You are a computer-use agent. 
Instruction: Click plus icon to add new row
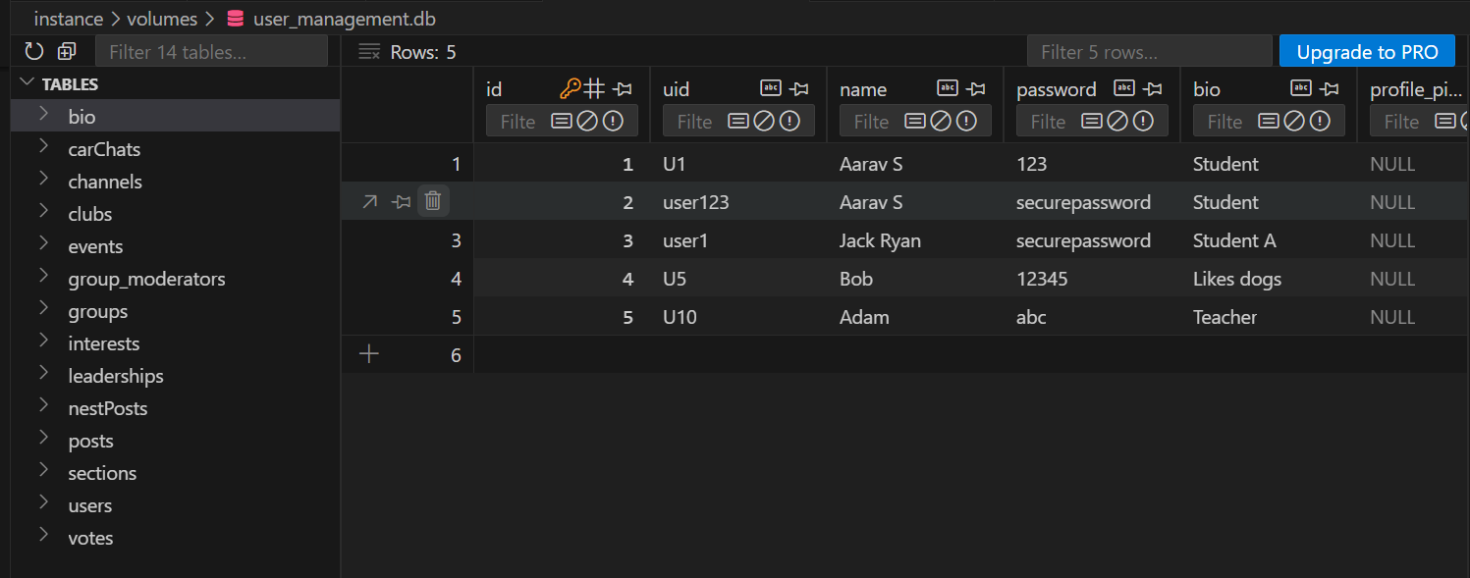point(369,354)
